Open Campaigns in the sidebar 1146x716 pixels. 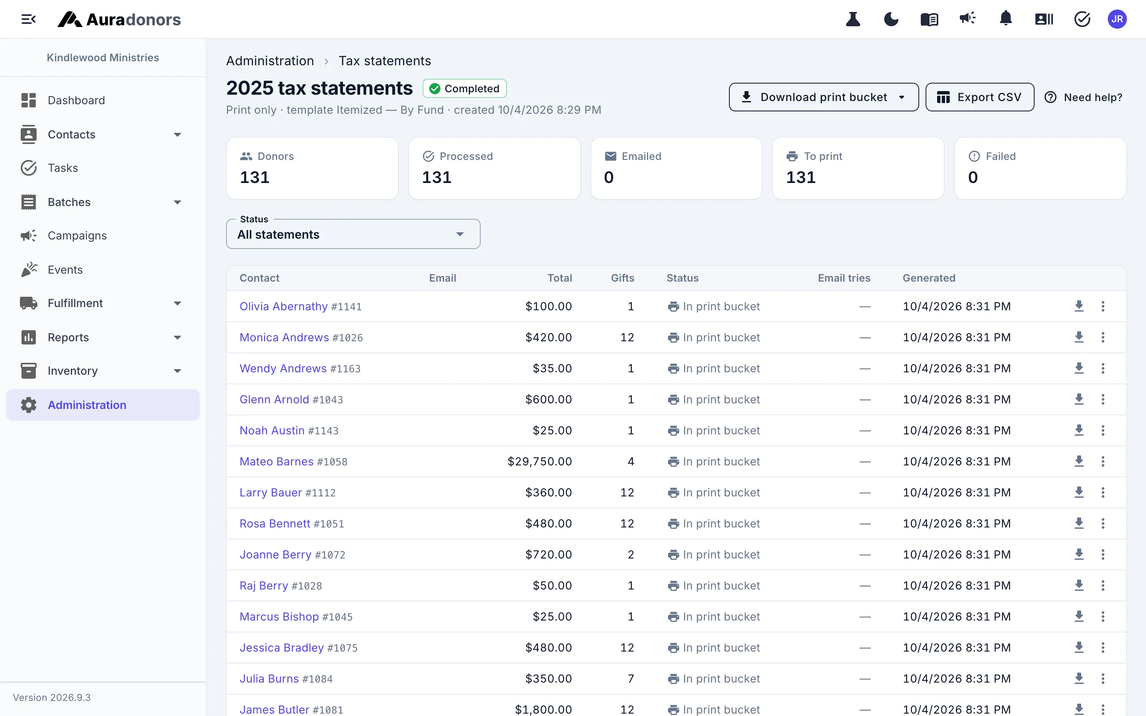point(103,235)
